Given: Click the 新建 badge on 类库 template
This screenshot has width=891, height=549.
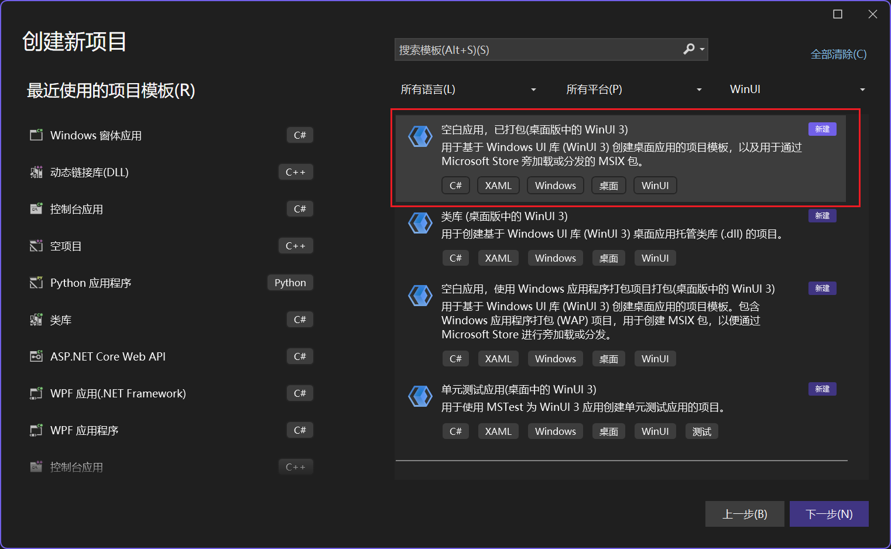Looking at the screenshot, I should pyautogui.click(x=822, y=215).
